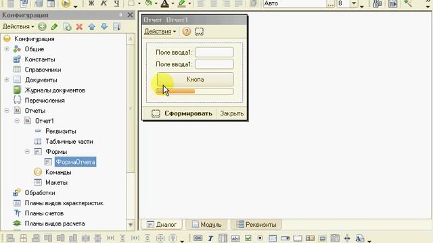Viewport: 433px width, 243px height.
Task: Apply bold Ж formatting
Action: click(x=91, y=3)
